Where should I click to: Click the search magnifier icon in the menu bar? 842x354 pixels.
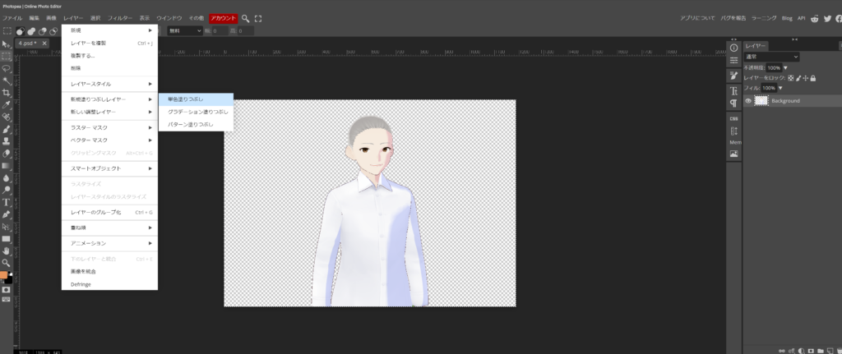pos(245,17)
